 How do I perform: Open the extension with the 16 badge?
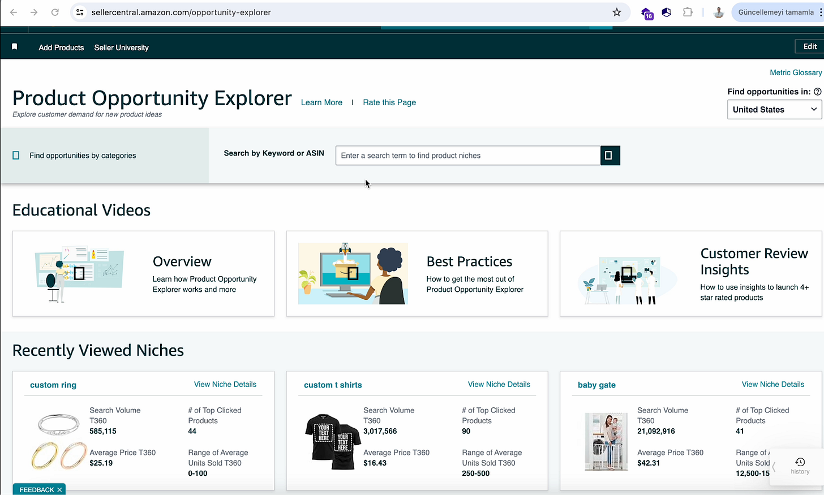[x=647, y=13]
